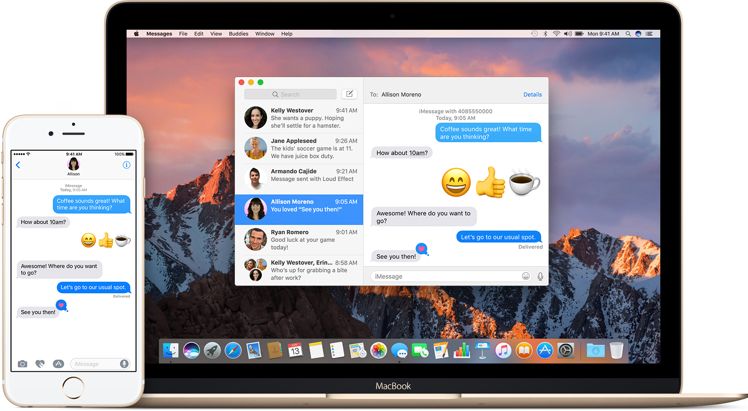
Task: Click the volume icon in menu bar
Action: click(568, 34)
